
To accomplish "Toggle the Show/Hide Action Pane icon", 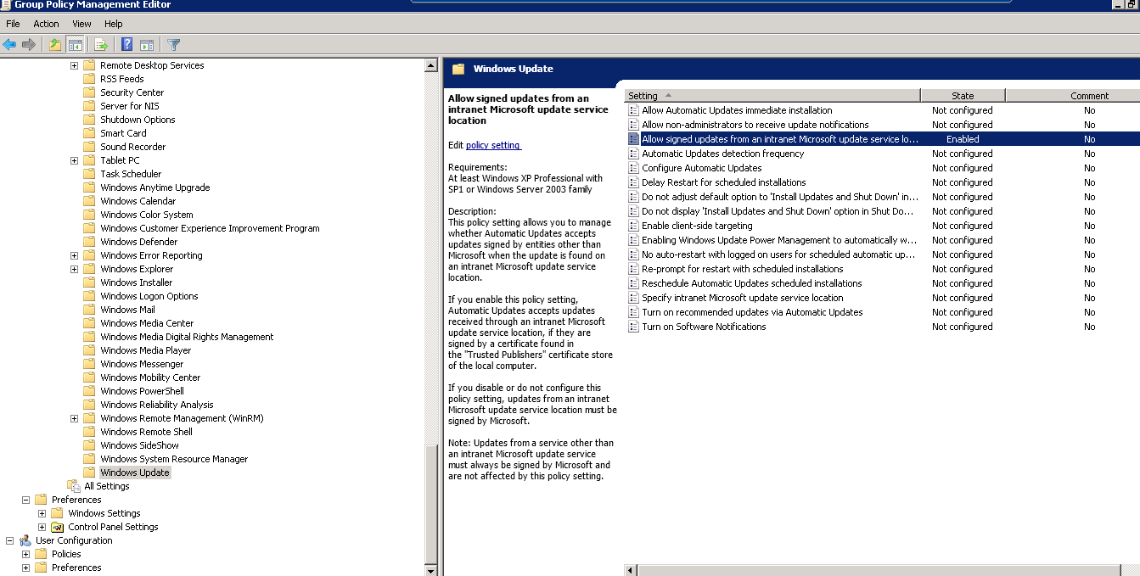I will [x=147, y=45].
